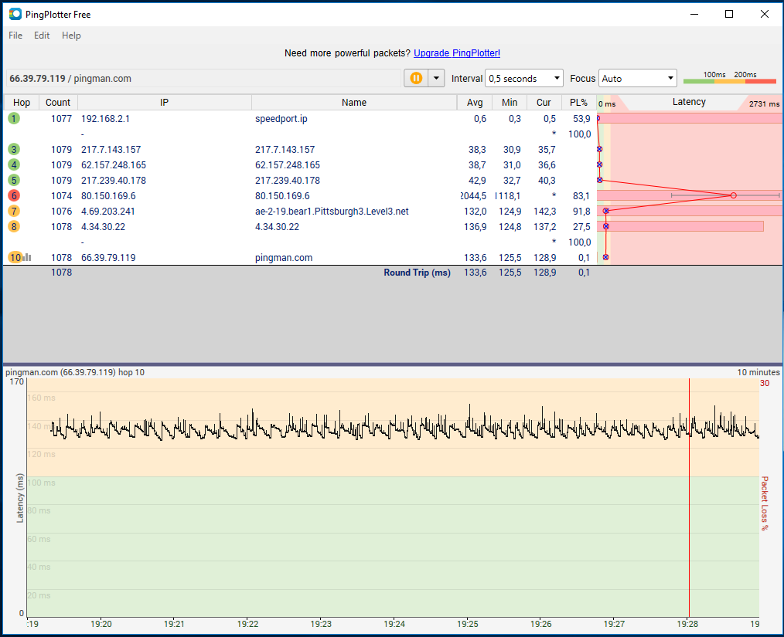
Task: Click the 2731 ms latency scale maximum
Action: [764, 103]
